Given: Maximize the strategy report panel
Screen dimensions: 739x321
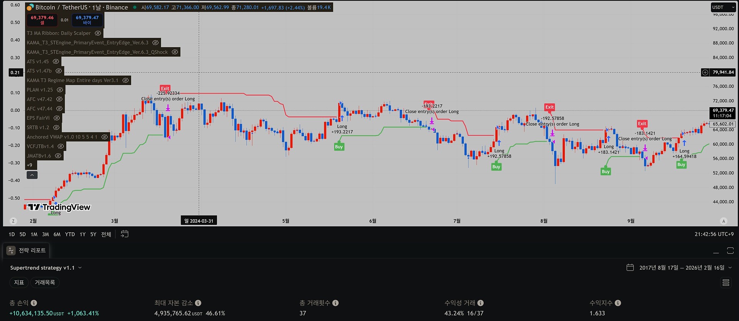Looking at the screenshot, I should (730, 251).
